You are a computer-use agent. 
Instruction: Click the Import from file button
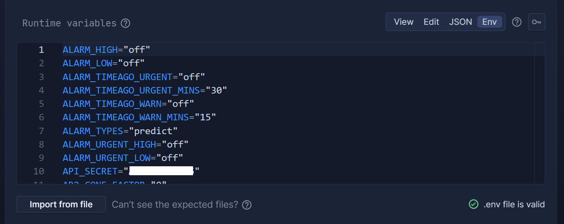(61, 204)
